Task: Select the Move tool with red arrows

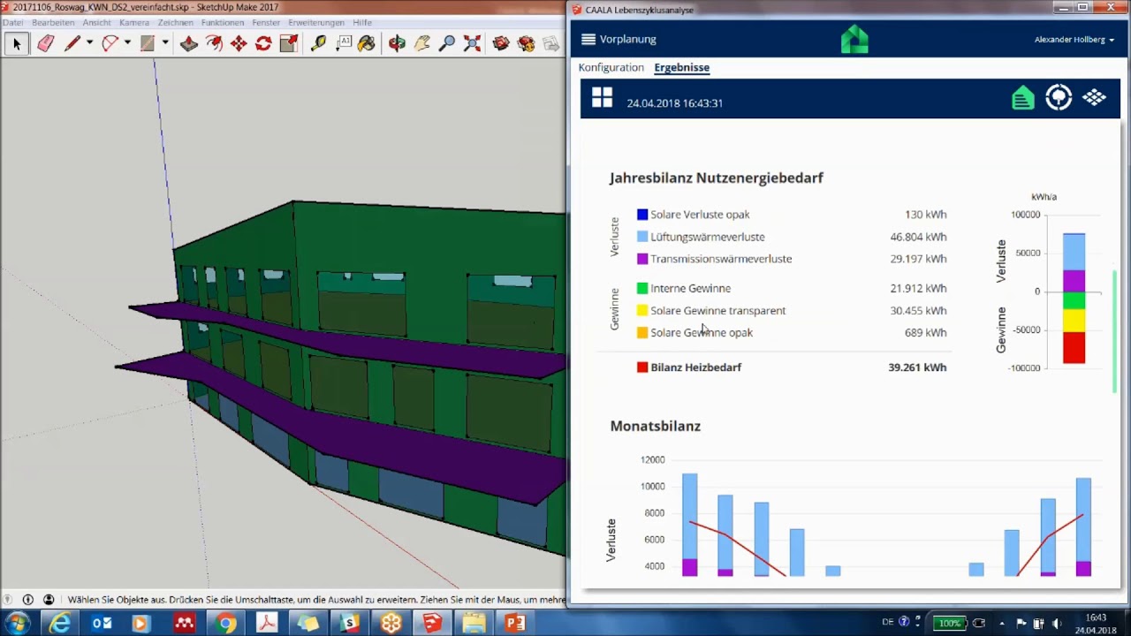Action: (239, 43)
